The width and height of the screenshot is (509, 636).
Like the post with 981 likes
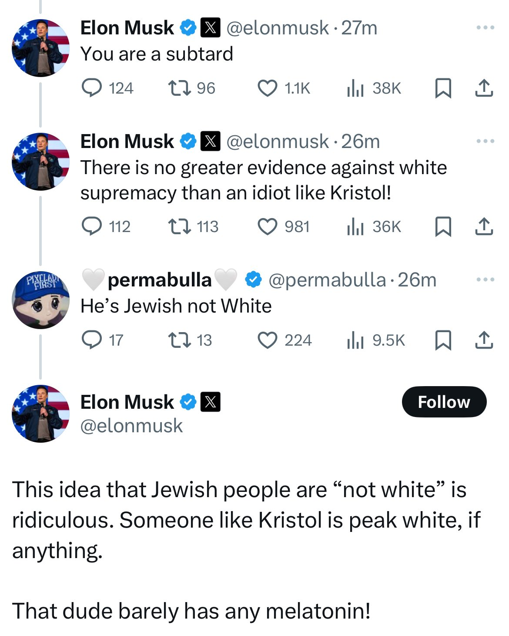pos(267,226)
